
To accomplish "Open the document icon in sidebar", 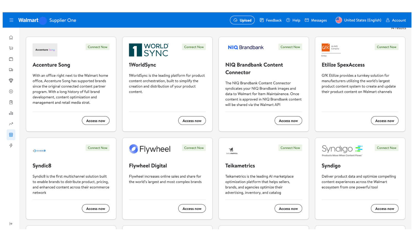I will tap(11, 102).
